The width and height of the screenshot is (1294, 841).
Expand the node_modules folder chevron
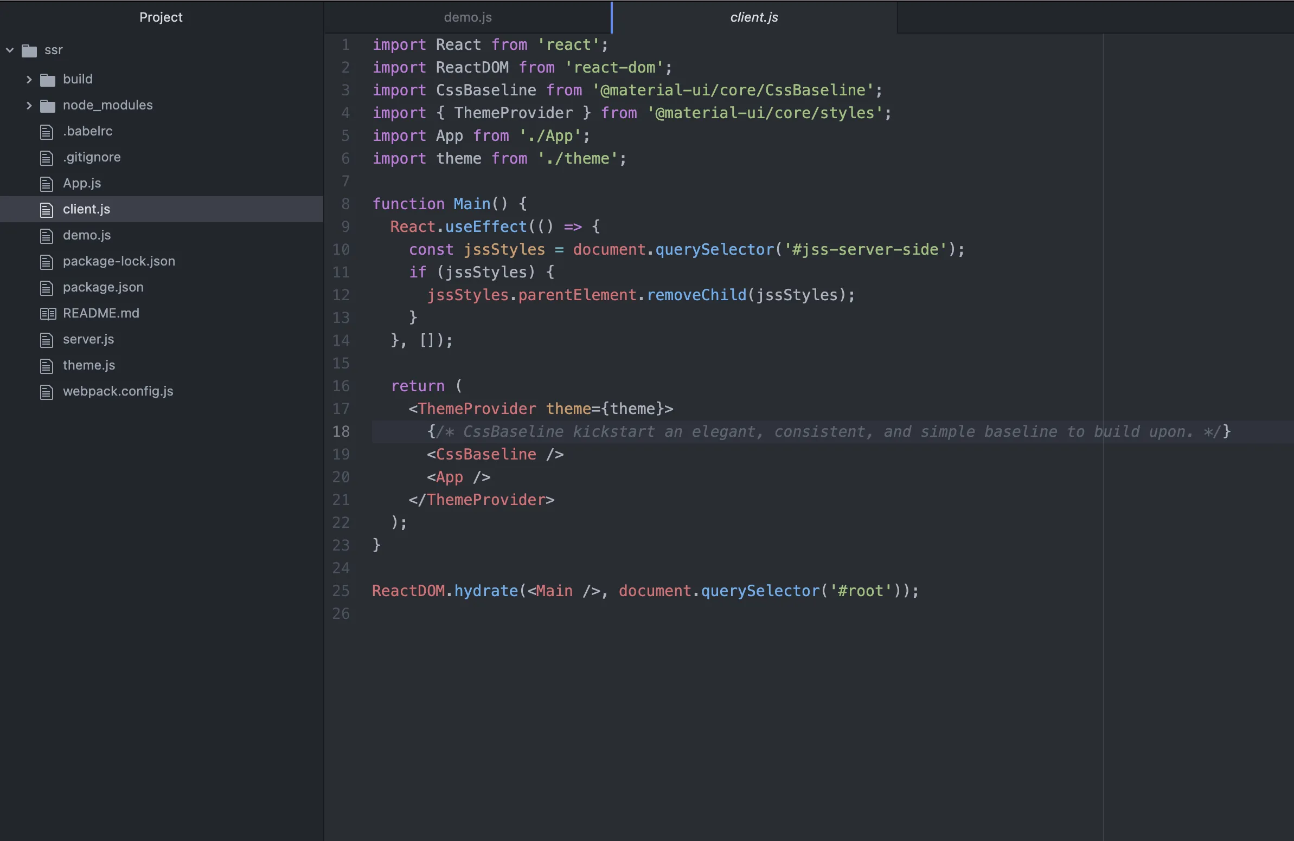(29, 106)
